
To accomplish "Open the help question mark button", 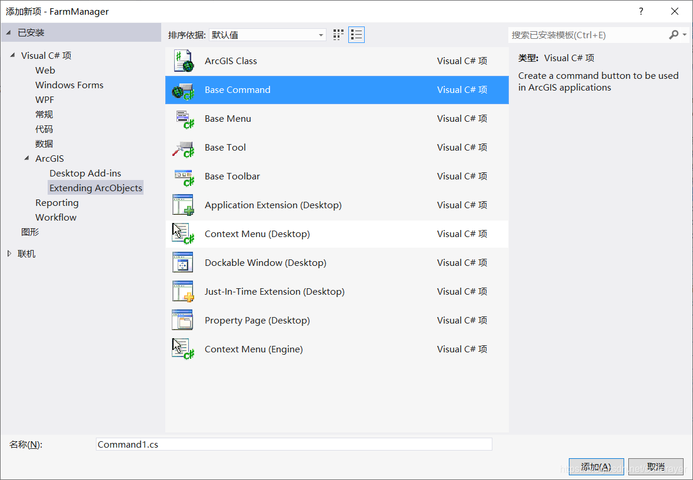I will coord(641,12).
